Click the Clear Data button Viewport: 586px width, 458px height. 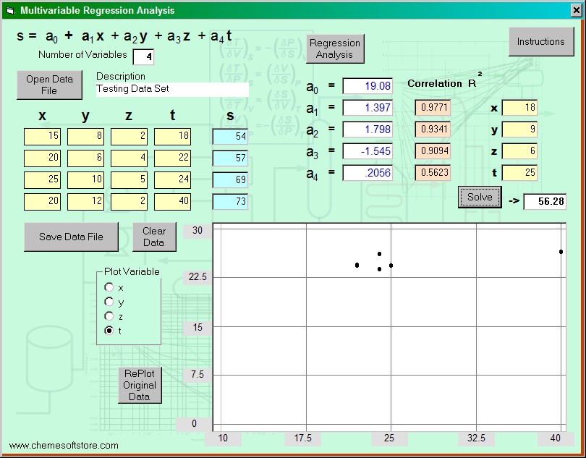pyautogui.click(x=153, y=237)
